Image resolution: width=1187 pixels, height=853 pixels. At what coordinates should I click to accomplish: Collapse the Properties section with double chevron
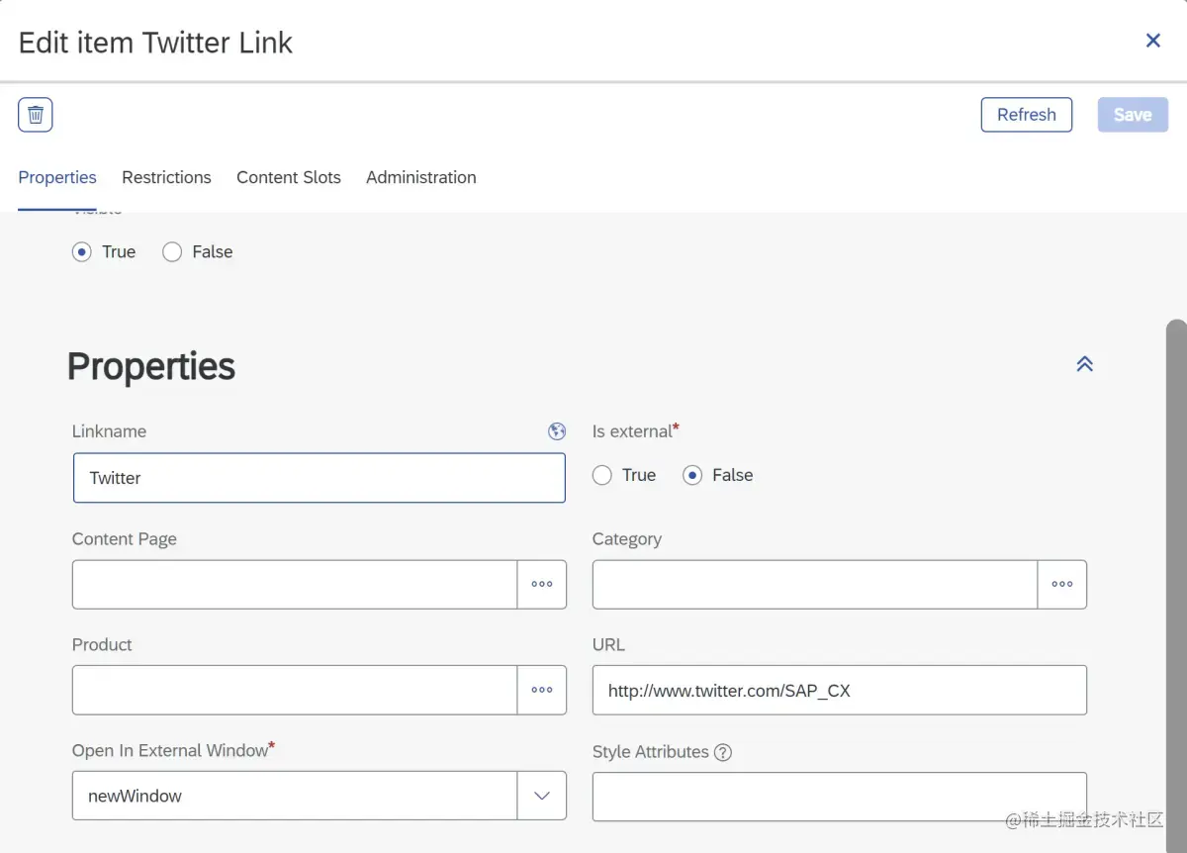(1084, 364)
